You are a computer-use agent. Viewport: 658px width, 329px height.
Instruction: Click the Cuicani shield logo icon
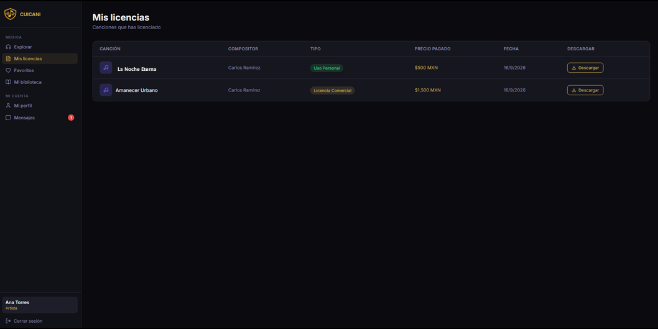pyautogui.click(x=10, y=14)
